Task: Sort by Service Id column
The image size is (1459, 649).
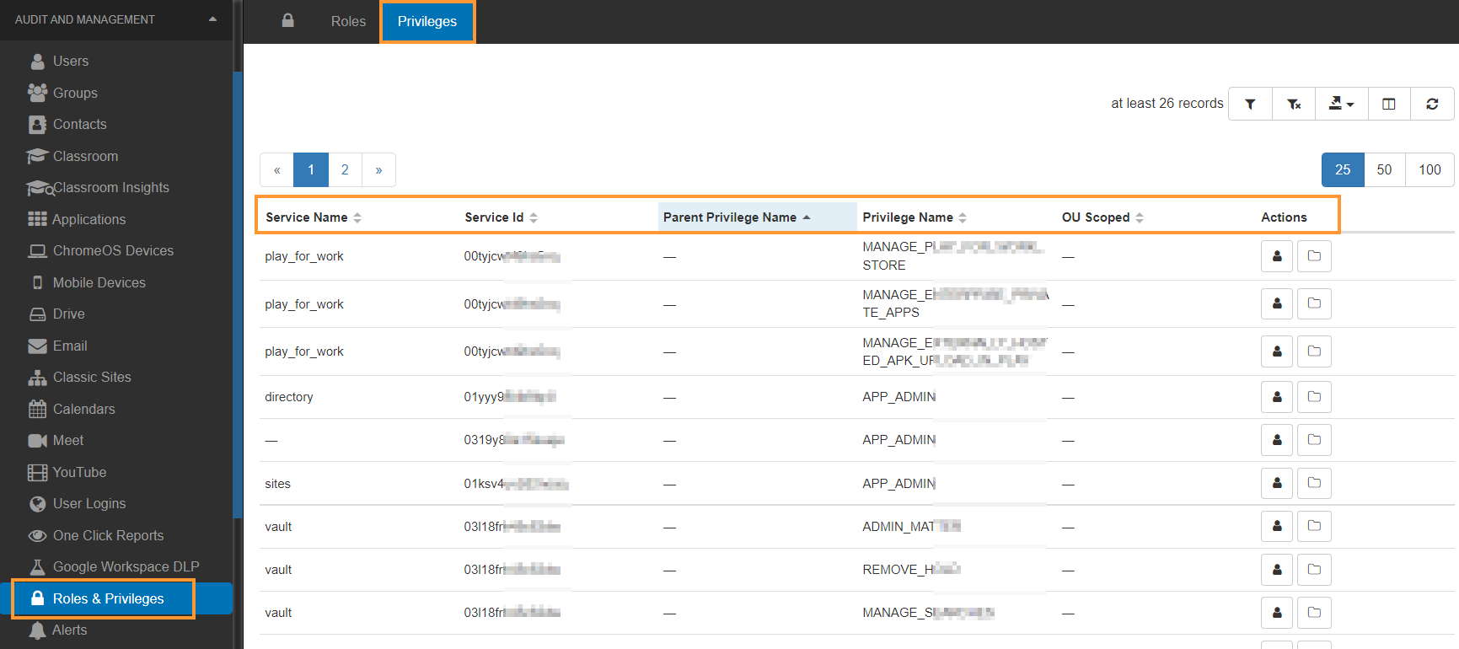Action: pyautogui.click(x=501, y=217)
